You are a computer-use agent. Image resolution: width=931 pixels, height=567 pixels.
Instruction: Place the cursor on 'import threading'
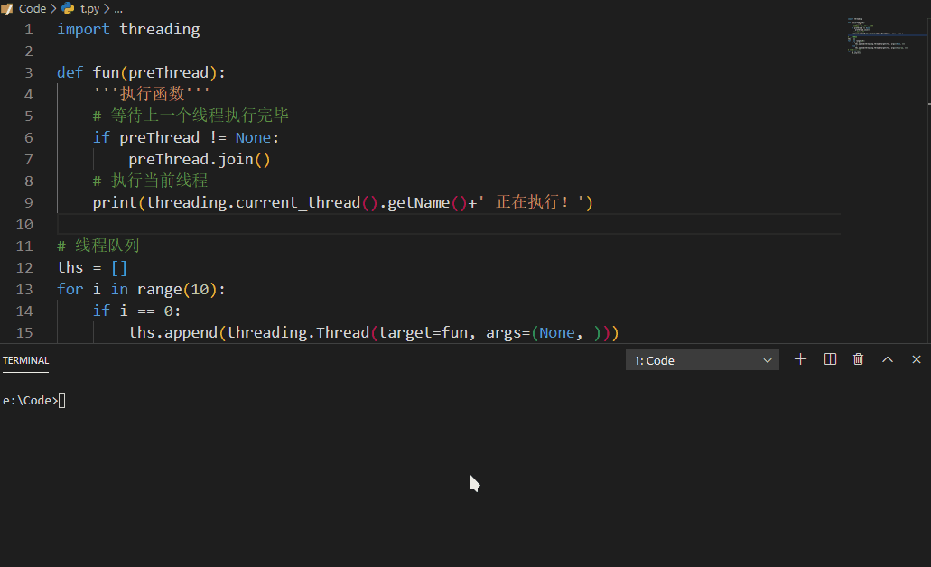(x=128, y=29)
